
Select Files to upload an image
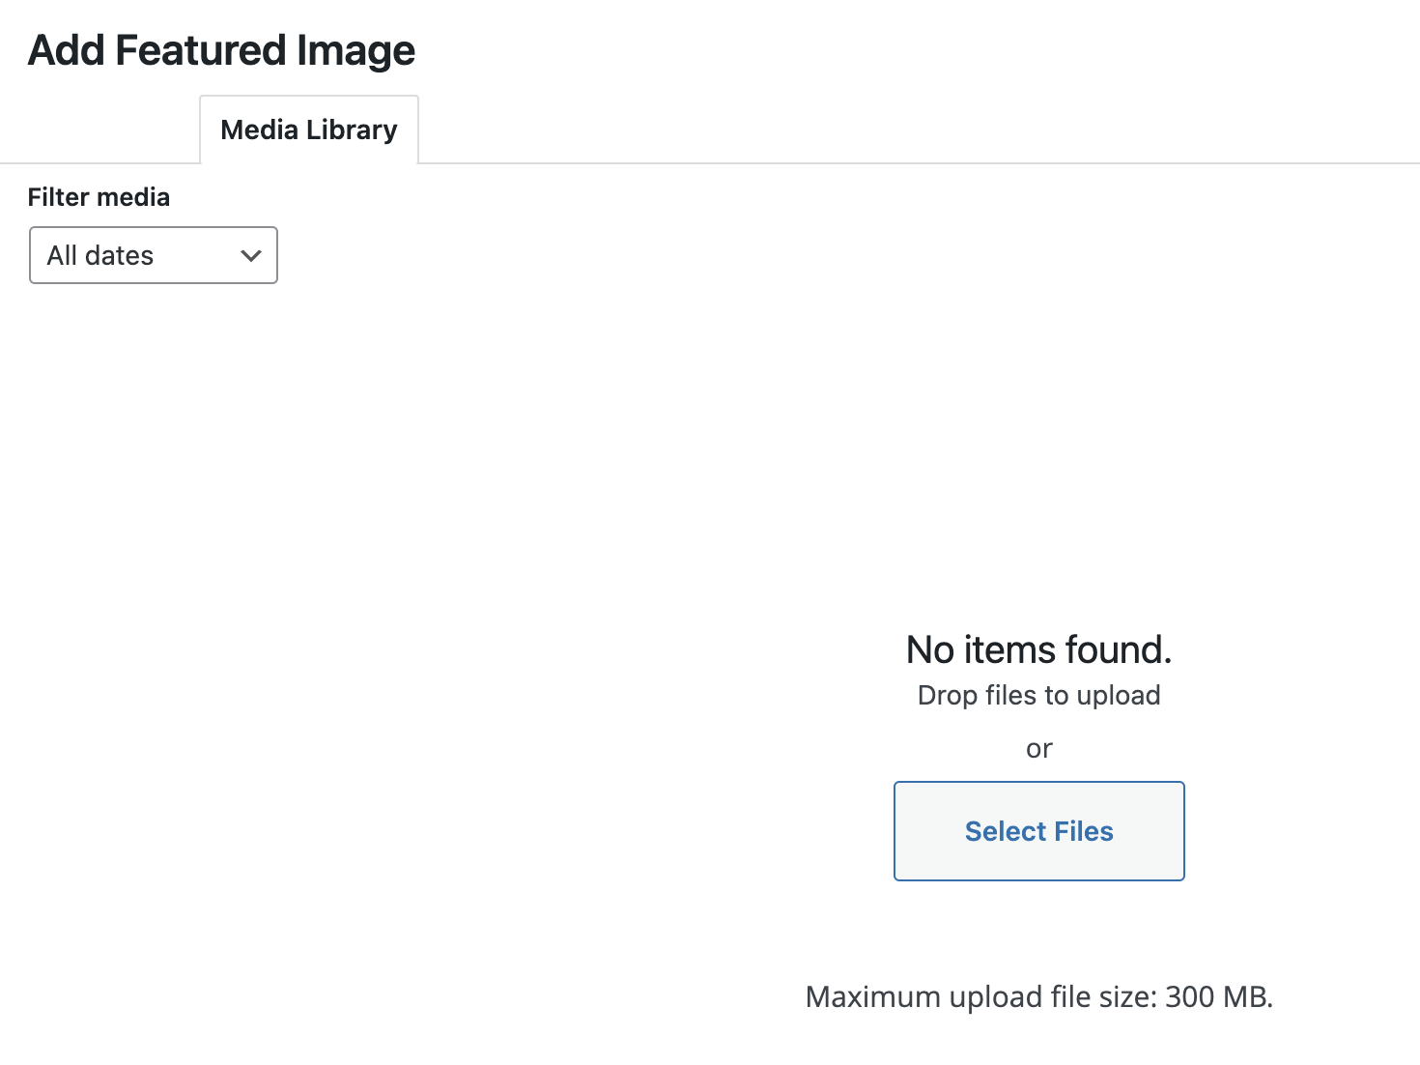(1038, 830)
